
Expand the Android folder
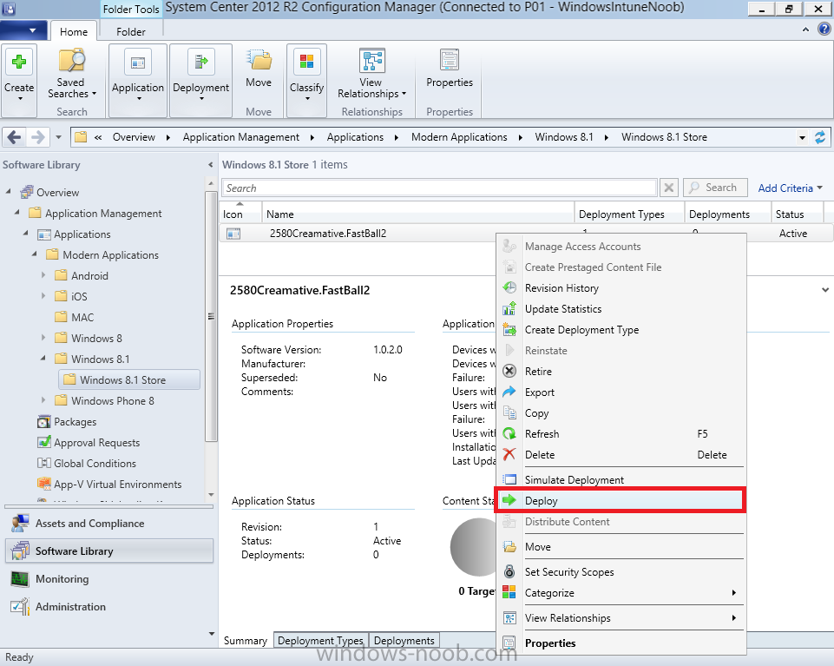(x=43, y=274)
